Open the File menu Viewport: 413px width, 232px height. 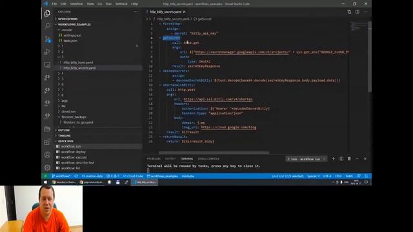[54, 4]
